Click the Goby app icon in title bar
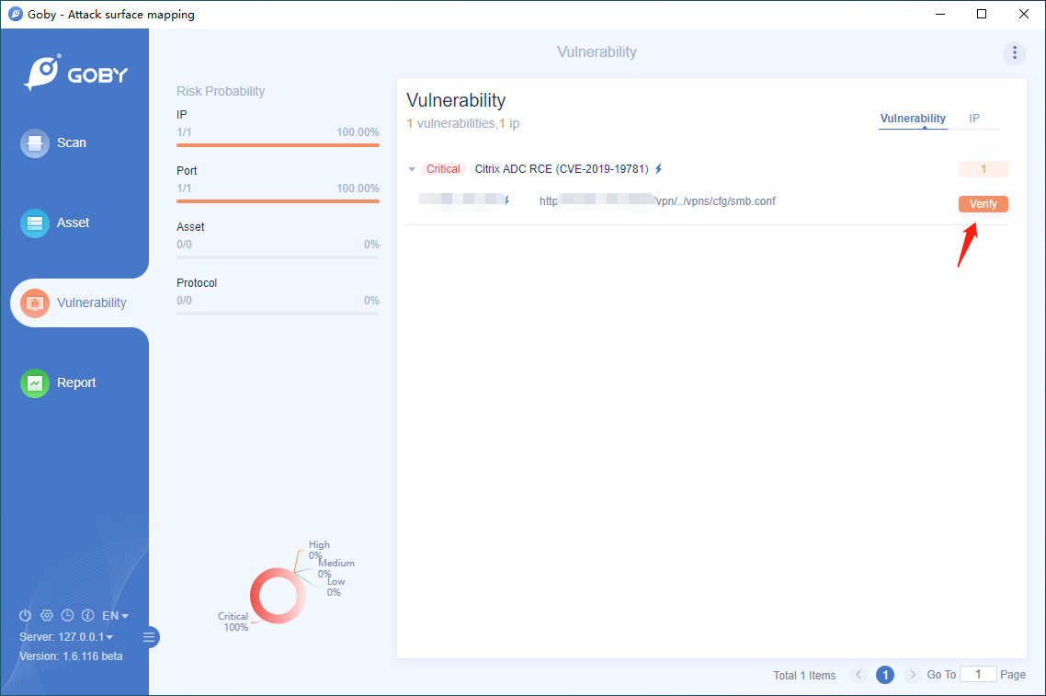 15,14
